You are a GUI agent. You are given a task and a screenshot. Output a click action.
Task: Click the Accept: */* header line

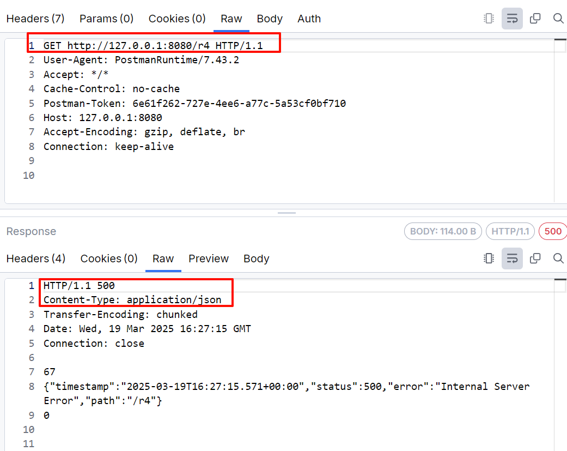76,75
